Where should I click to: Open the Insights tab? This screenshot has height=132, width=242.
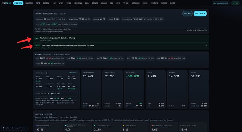coord(154,3)
